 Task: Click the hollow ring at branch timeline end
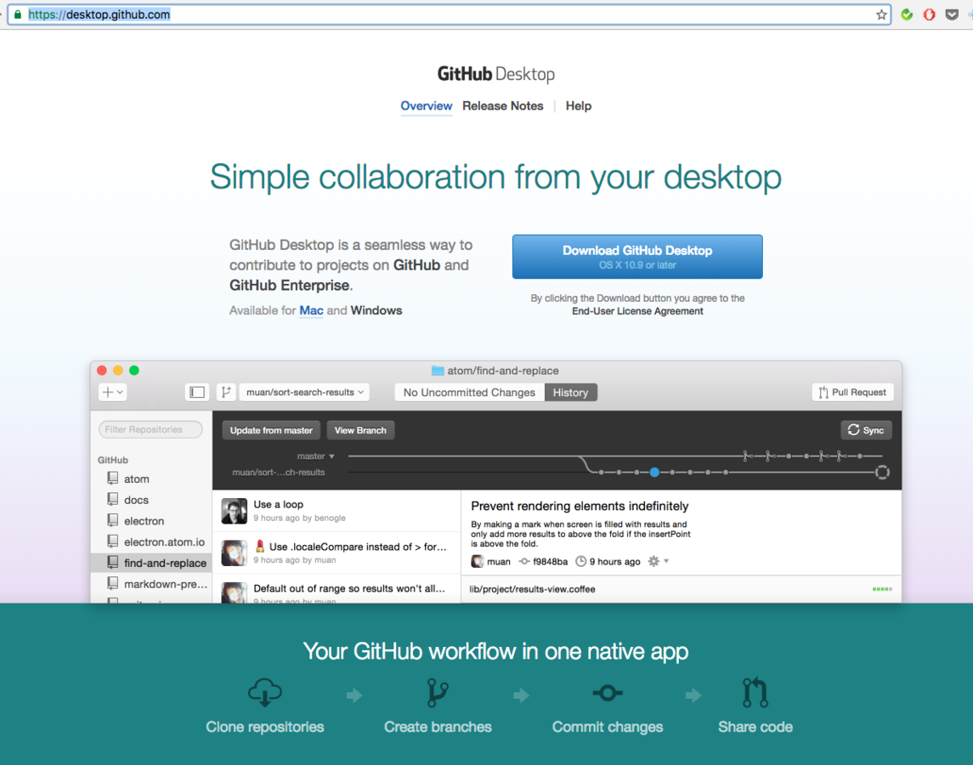[x=882, y=473]
